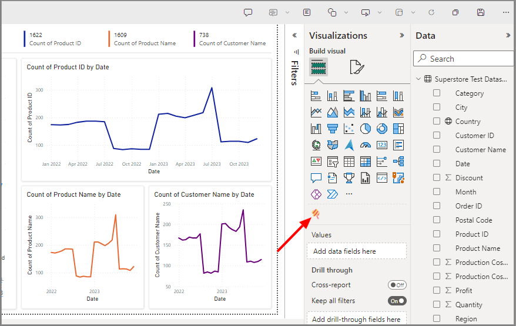Focus the Data pane Search box

coord(463,59)
